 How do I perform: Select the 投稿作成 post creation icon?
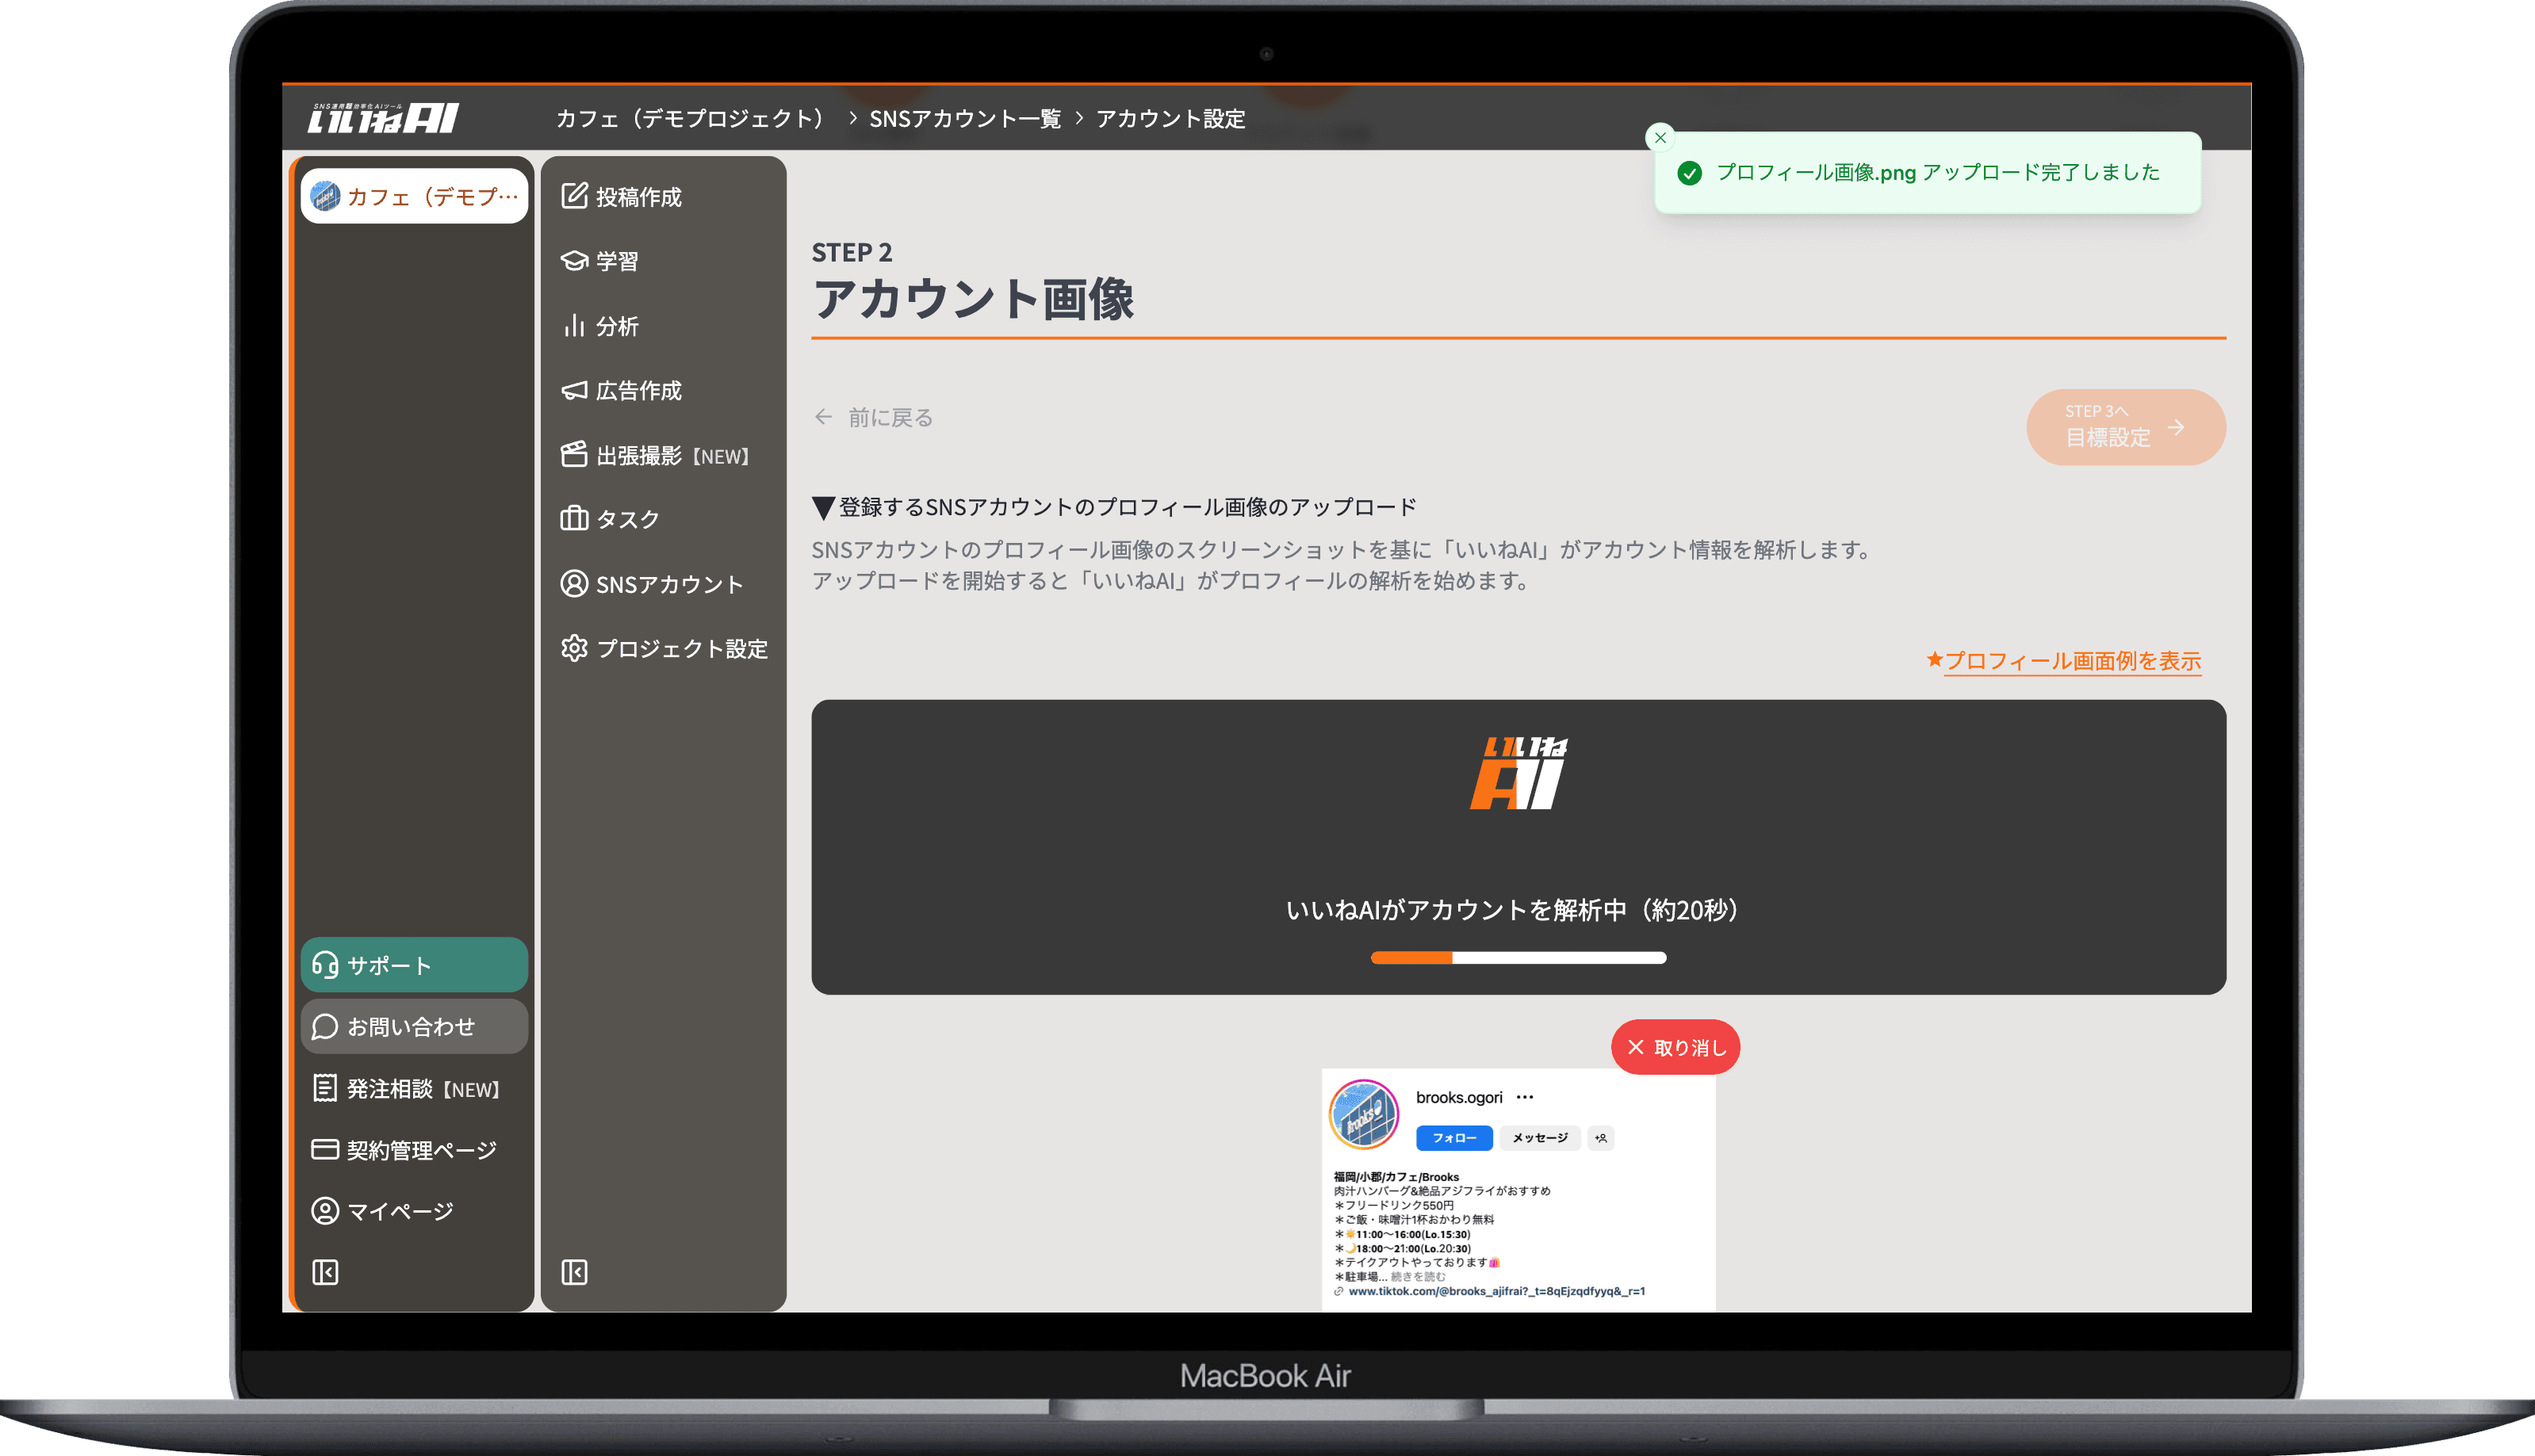[x=573, y=196]
